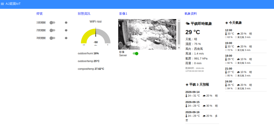The width and height of the screenshot is (274, 135).
Task: Click the 狀態資訊 group header
Action: 84,14
